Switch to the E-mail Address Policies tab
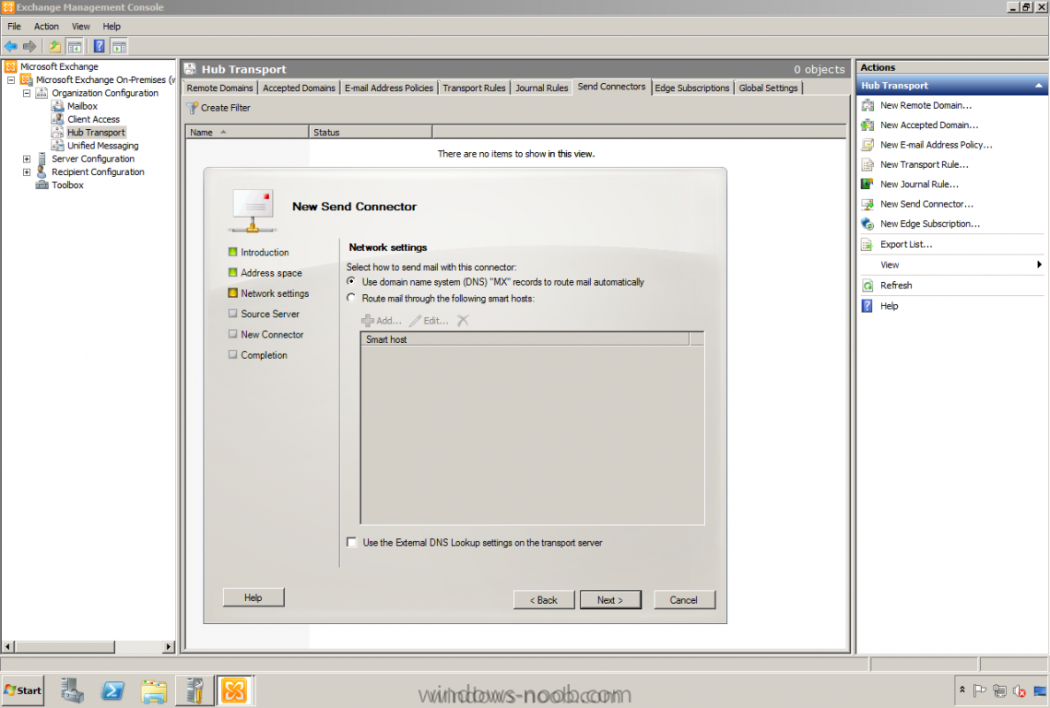Screen dimensions: 1050x708 (x=388, y=88)
